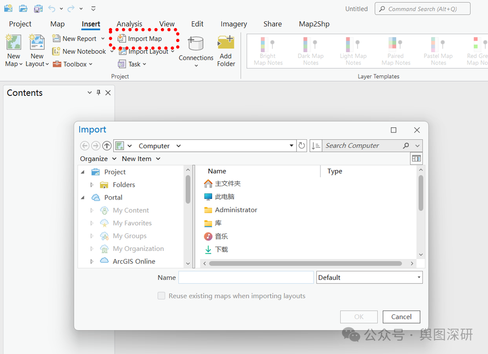Switch to the Imagery ribbon tab
Screen dimensions: 488x354
pos(234,24)
